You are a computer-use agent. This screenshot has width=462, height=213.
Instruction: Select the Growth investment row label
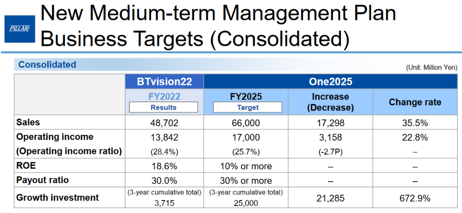[x=57, y=198]
